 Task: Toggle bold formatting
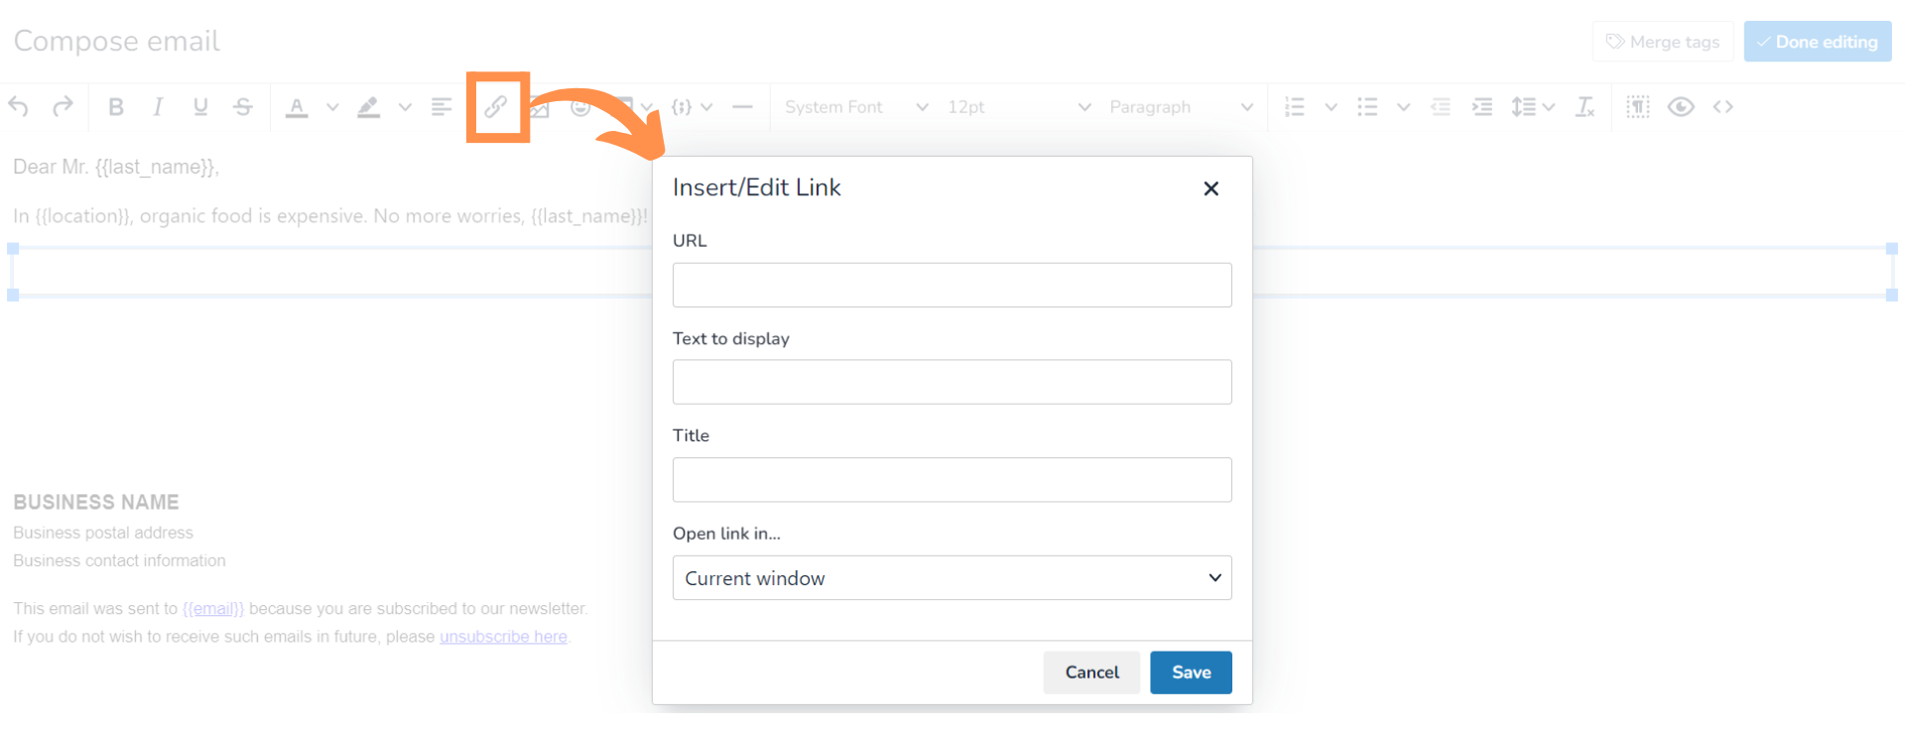point(116,107)
